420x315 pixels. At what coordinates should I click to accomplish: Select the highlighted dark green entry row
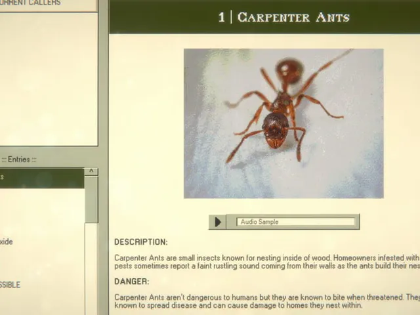[x=42, y=178]
